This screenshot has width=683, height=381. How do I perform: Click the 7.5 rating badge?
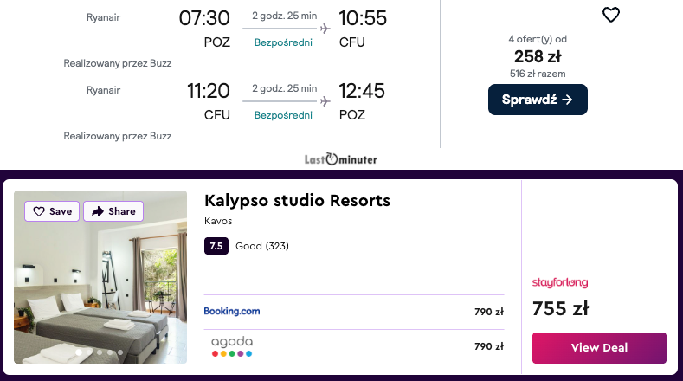[x=216, y=246]
